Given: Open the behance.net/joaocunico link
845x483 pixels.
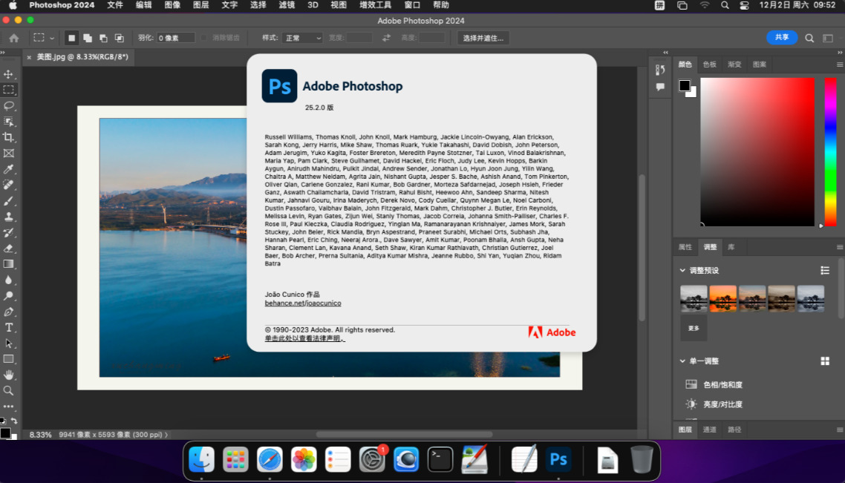Looking at the screenshot, I should pyautogui.click(x=303, y=303).
